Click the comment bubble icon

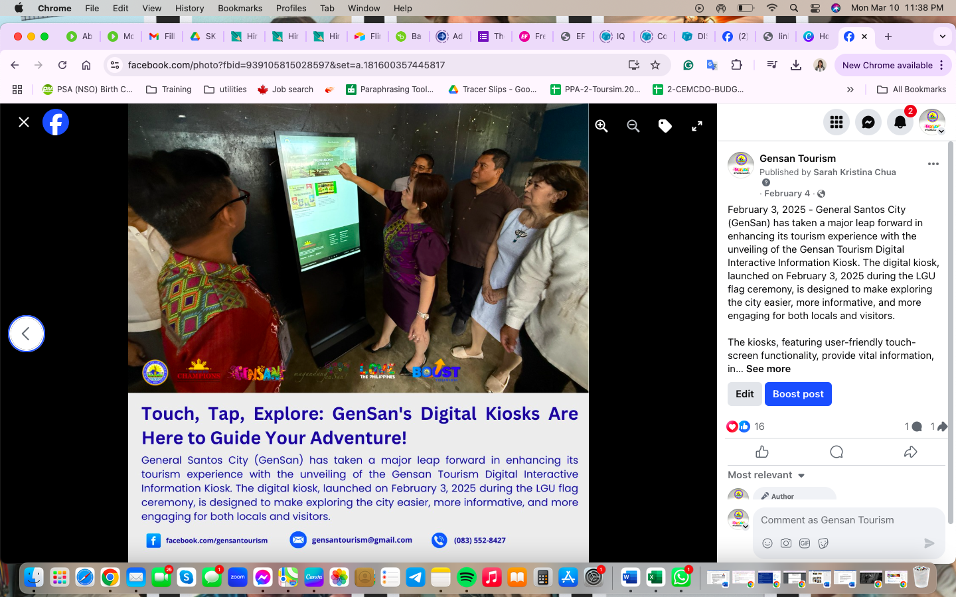point(836,452)
